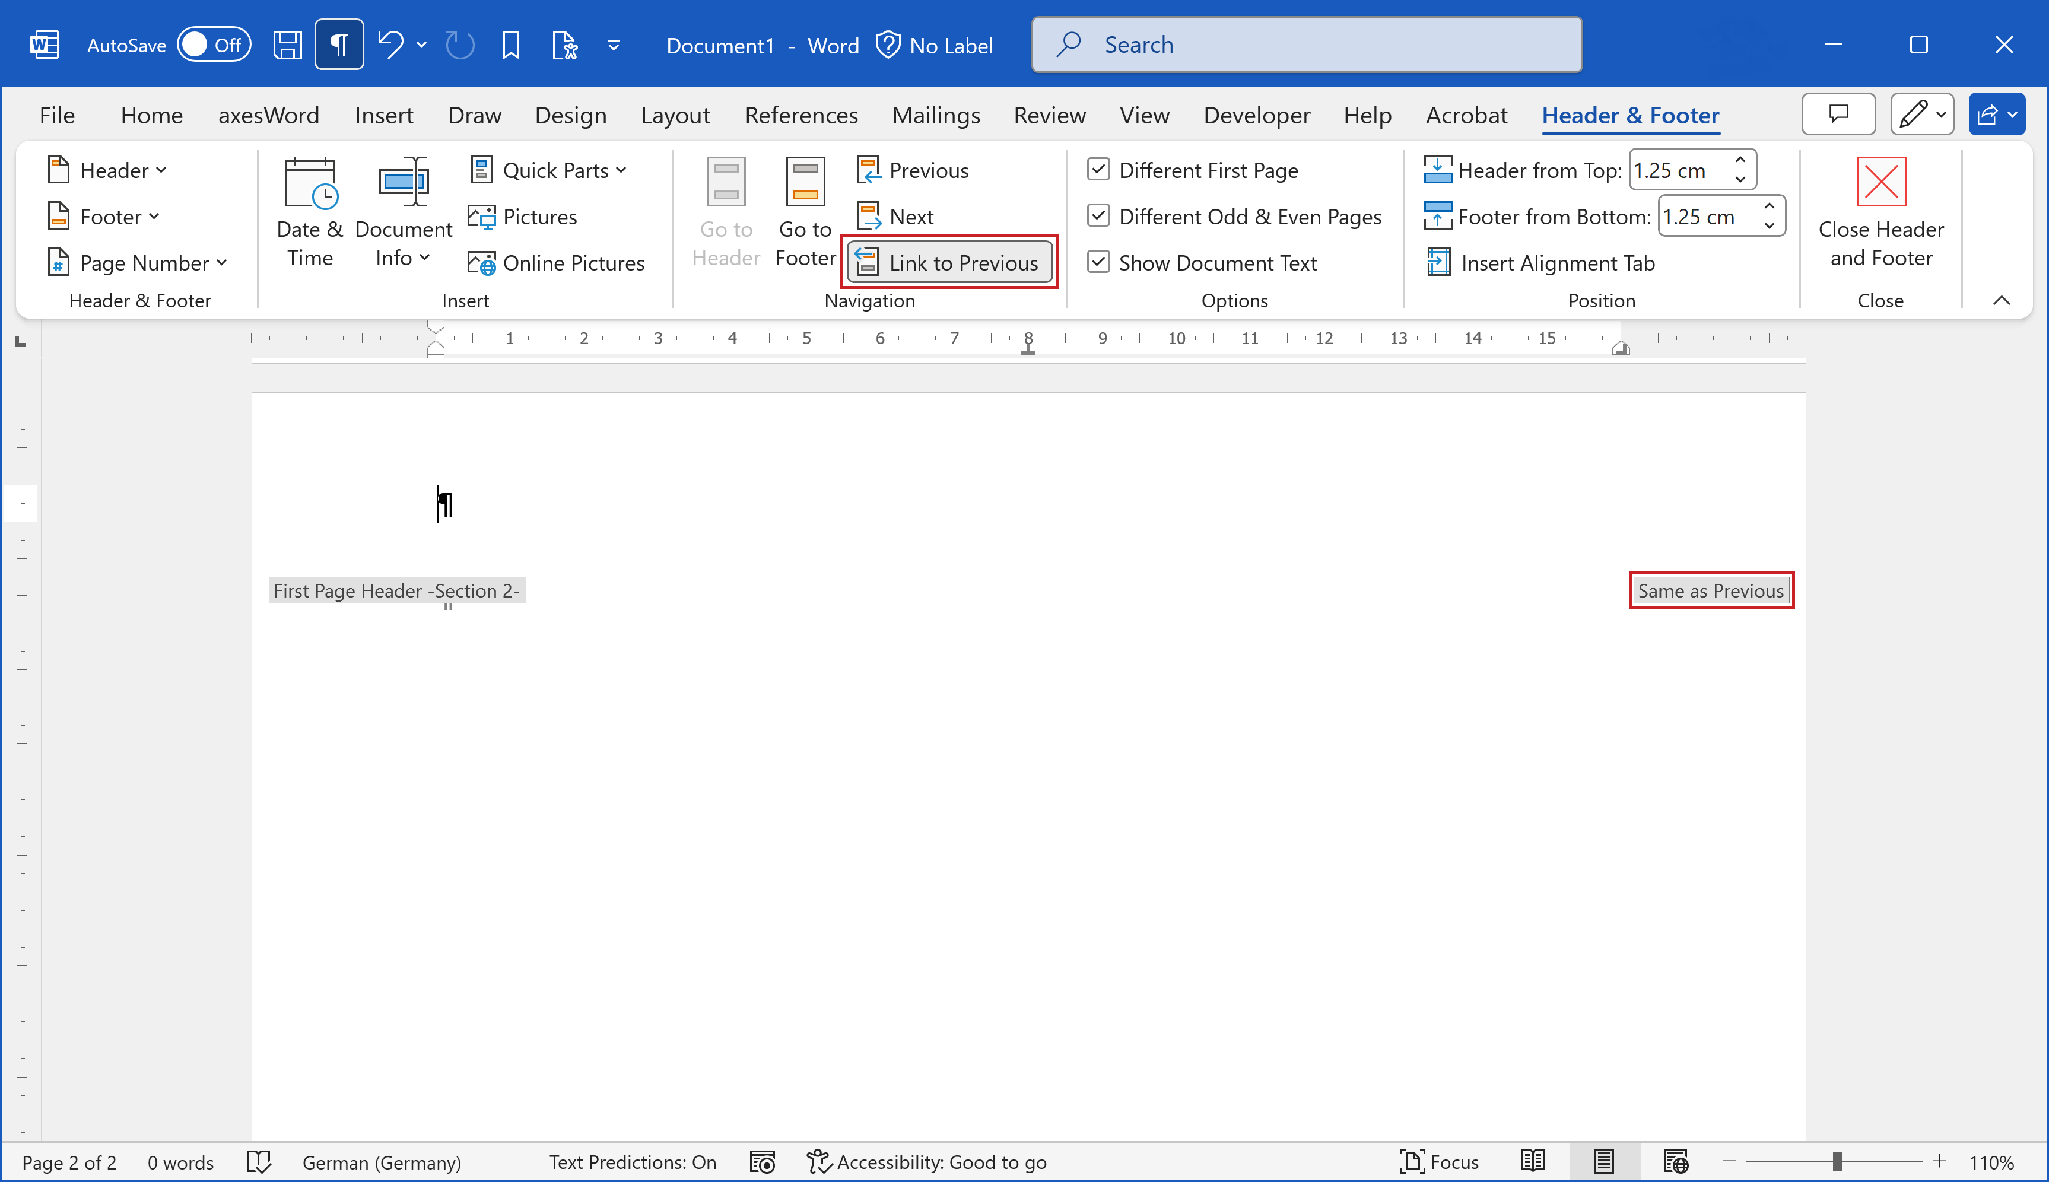Click the Undo arrow icon
Viewport: 2049px width, 1182px height.
point(390,45)
